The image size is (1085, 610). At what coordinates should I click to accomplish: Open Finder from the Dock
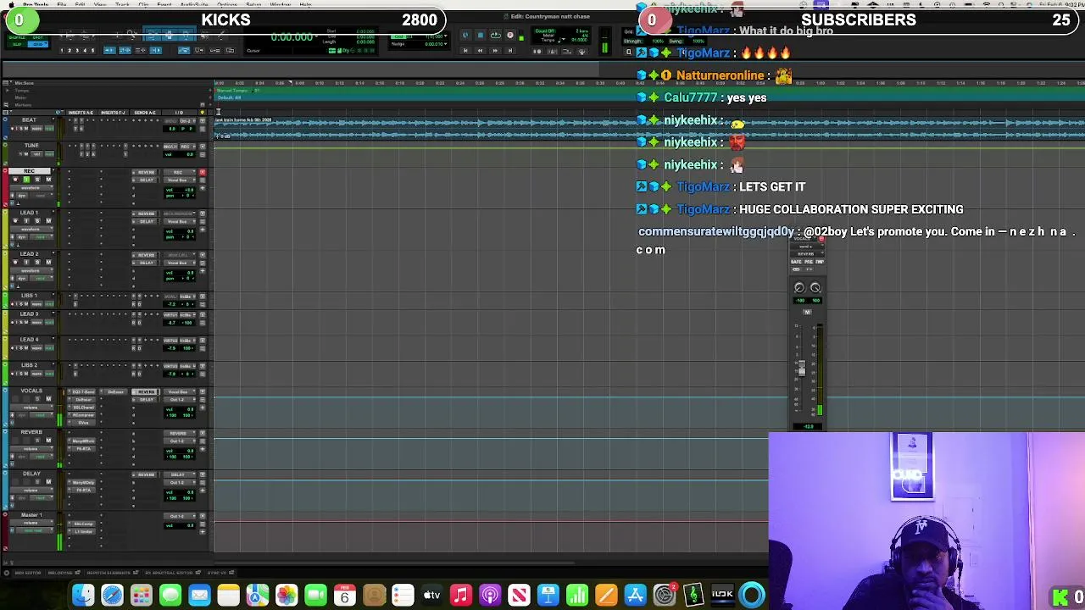[x=83, y=596]
